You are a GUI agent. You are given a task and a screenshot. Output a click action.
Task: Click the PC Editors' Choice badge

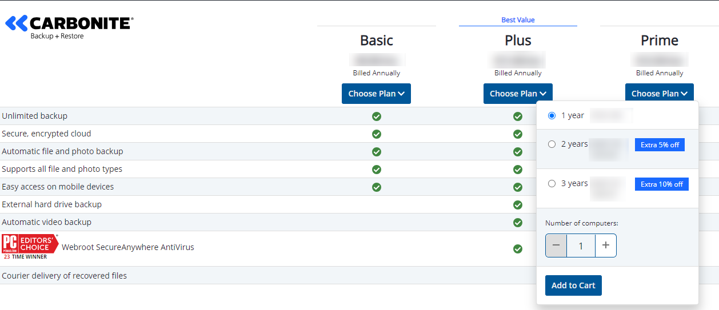click(30, 246)
